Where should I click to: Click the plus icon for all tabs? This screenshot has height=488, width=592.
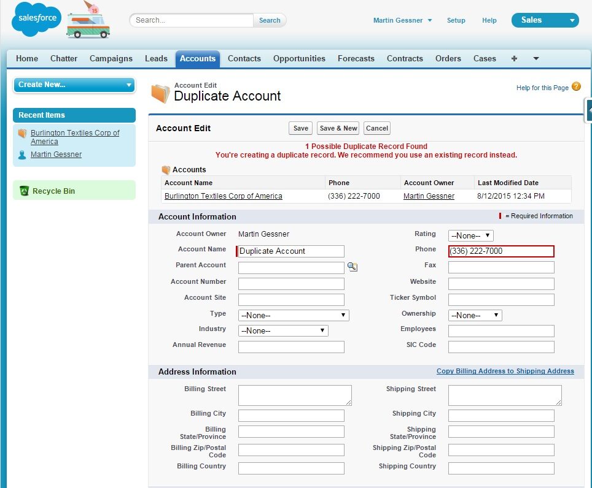click(x=514, y=59)
